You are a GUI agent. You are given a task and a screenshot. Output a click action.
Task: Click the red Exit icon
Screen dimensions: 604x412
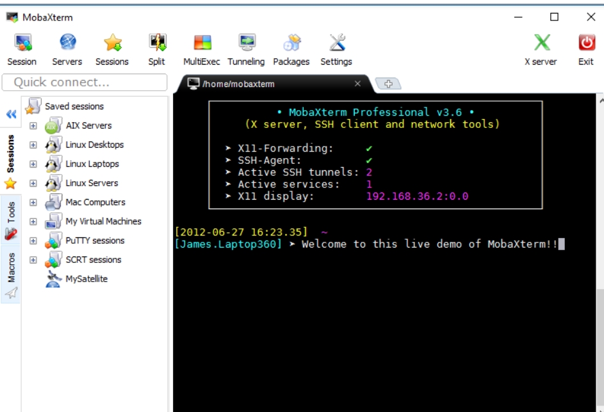tap(586, 42)
